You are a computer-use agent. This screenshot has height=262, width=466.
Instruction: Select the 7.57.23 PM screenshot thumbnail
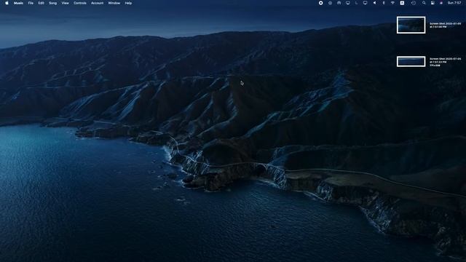tap(411, 61)
